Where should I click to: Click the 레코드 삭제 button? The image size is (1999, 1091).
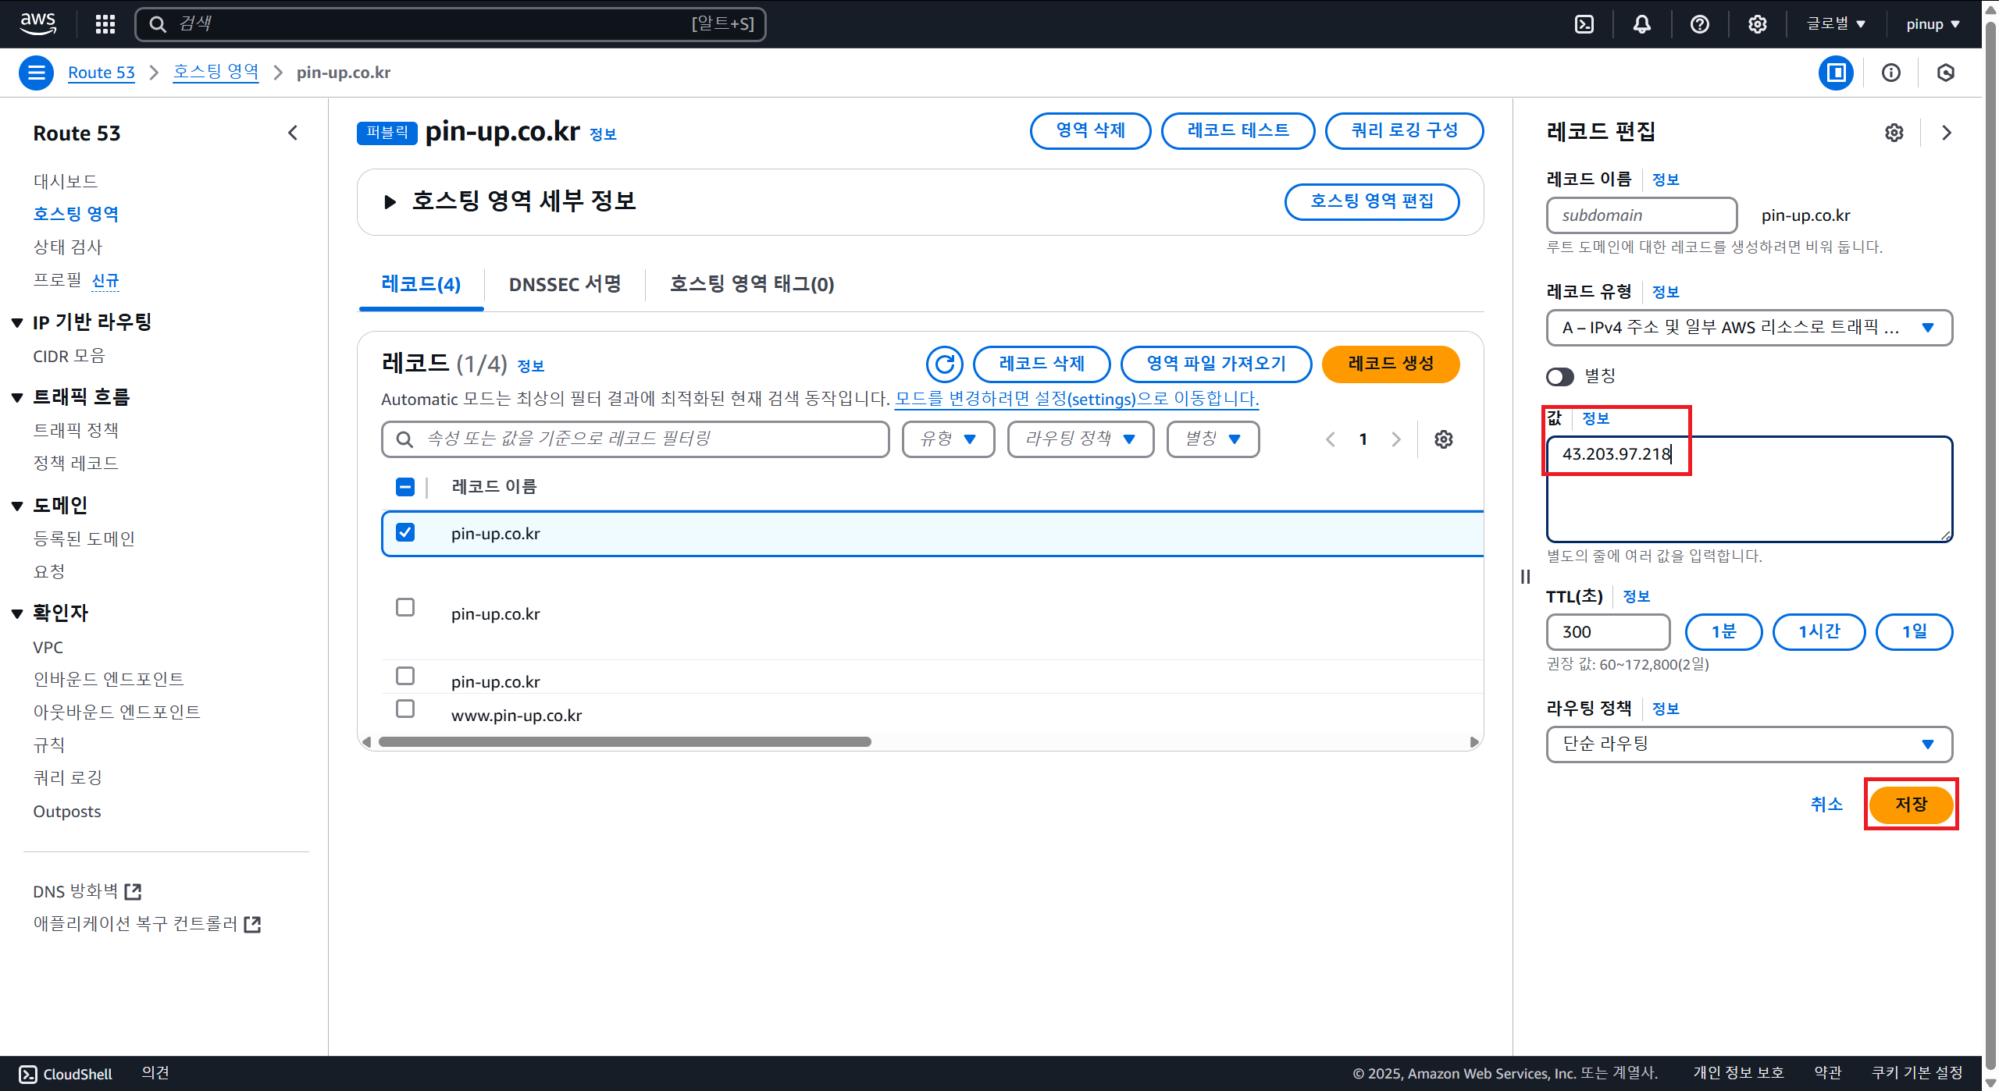[1042, 364]
